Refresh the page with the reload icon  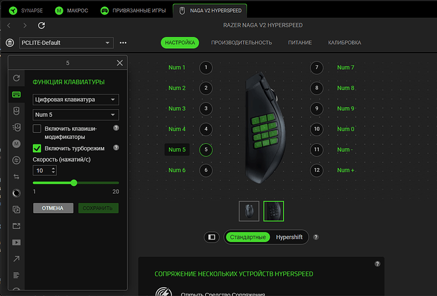[41, 25]
